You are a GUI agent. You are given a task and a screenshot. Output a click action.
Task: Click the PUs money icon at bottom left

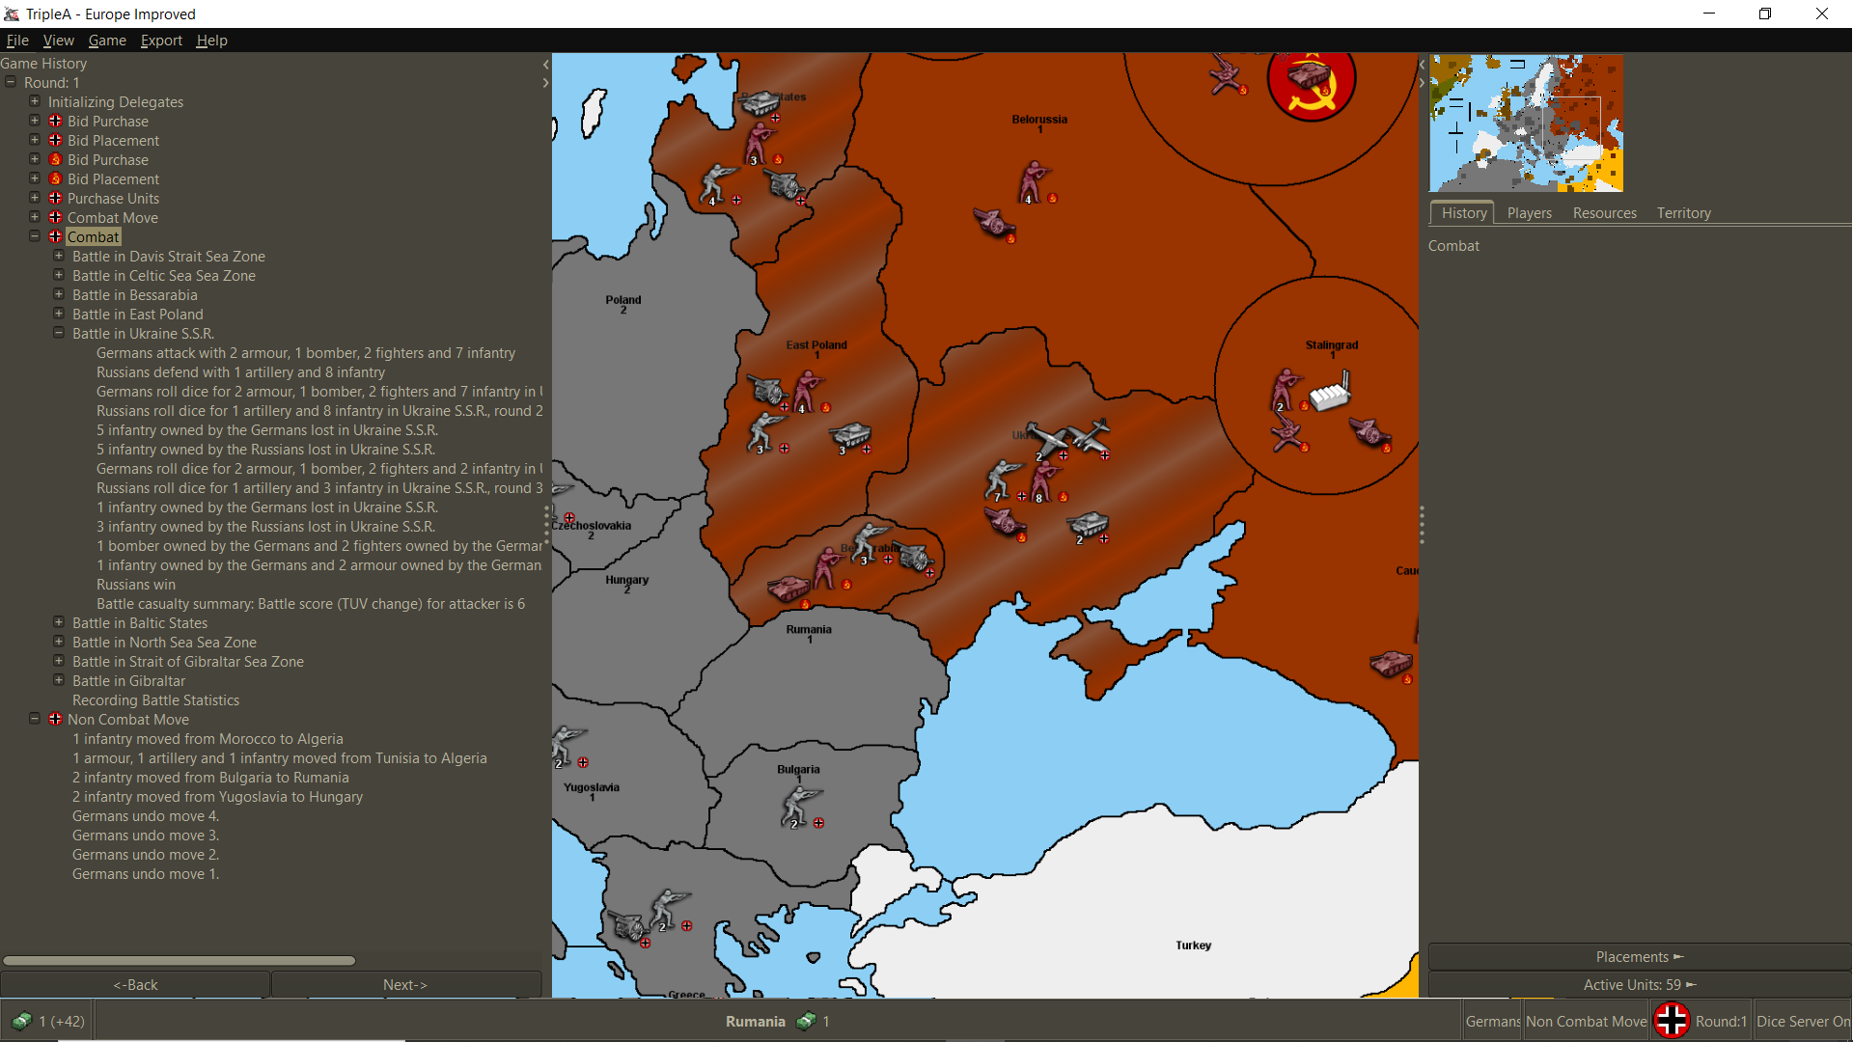[x=21, y=1021]
